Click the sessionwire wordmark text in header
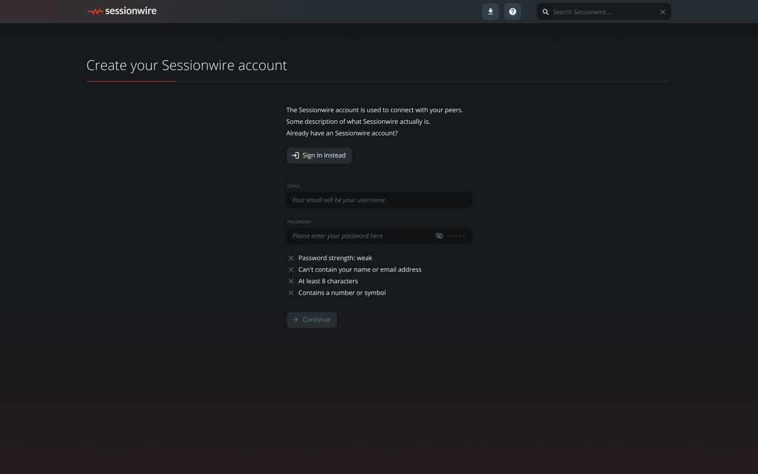758x474 pixels. point(131,11)
